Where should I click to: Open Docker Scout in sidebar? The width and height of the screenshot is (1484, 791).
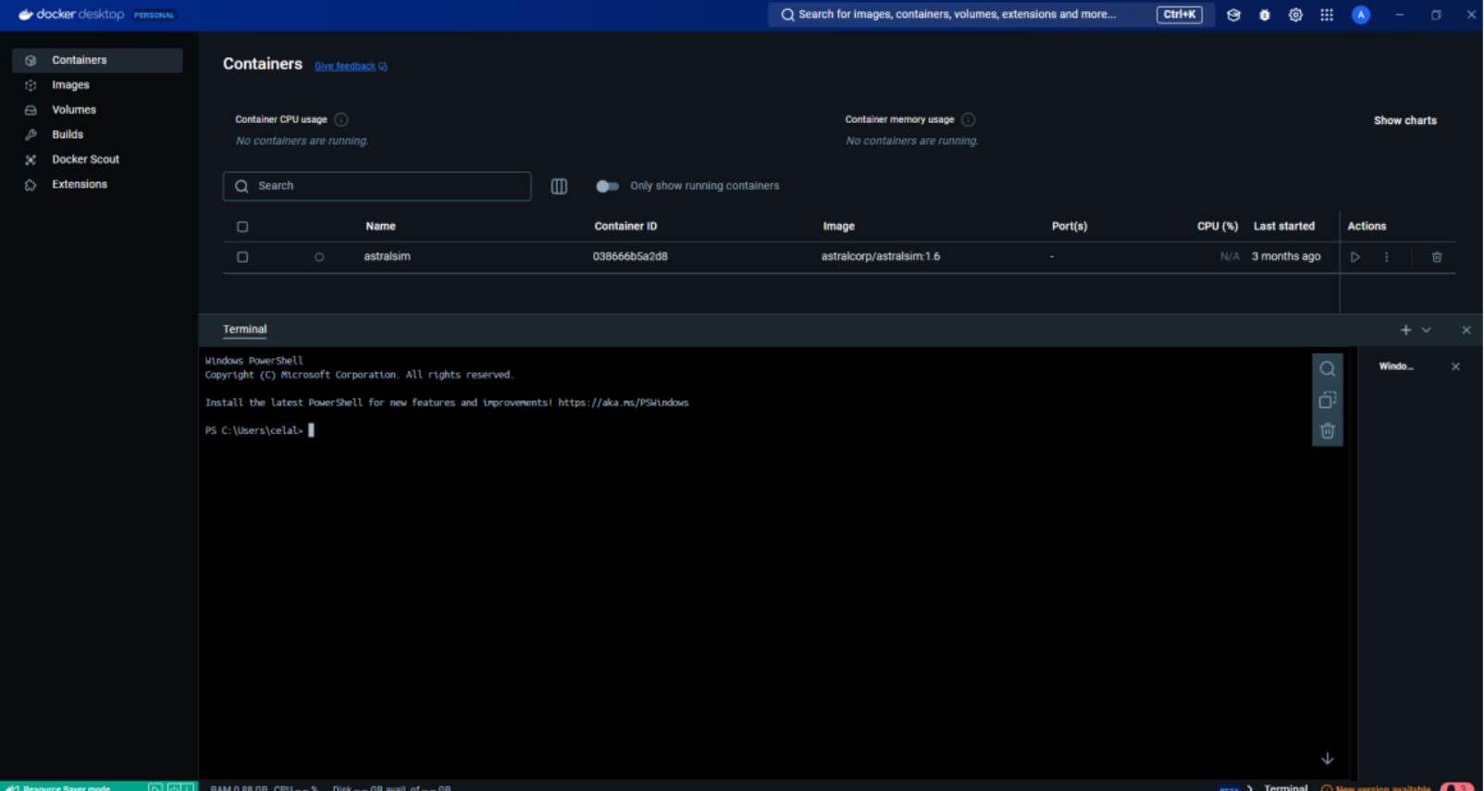(97, 160)
